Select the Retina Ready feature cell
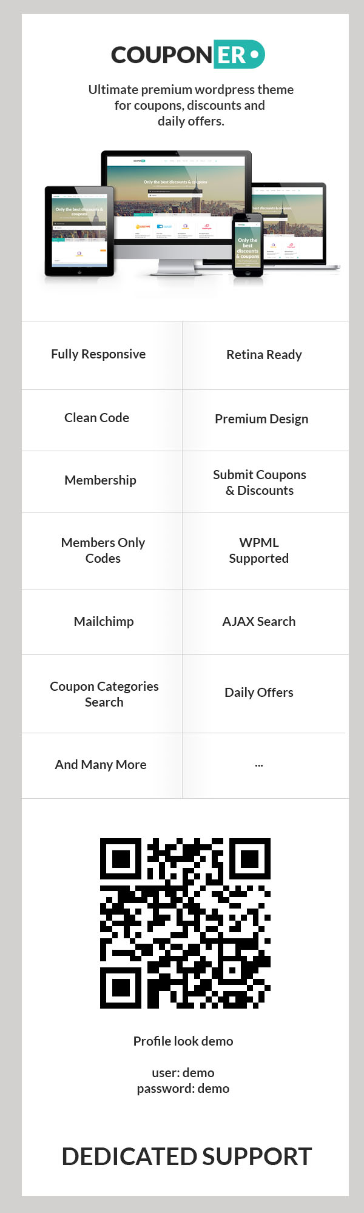 click(x=264, y=355)
